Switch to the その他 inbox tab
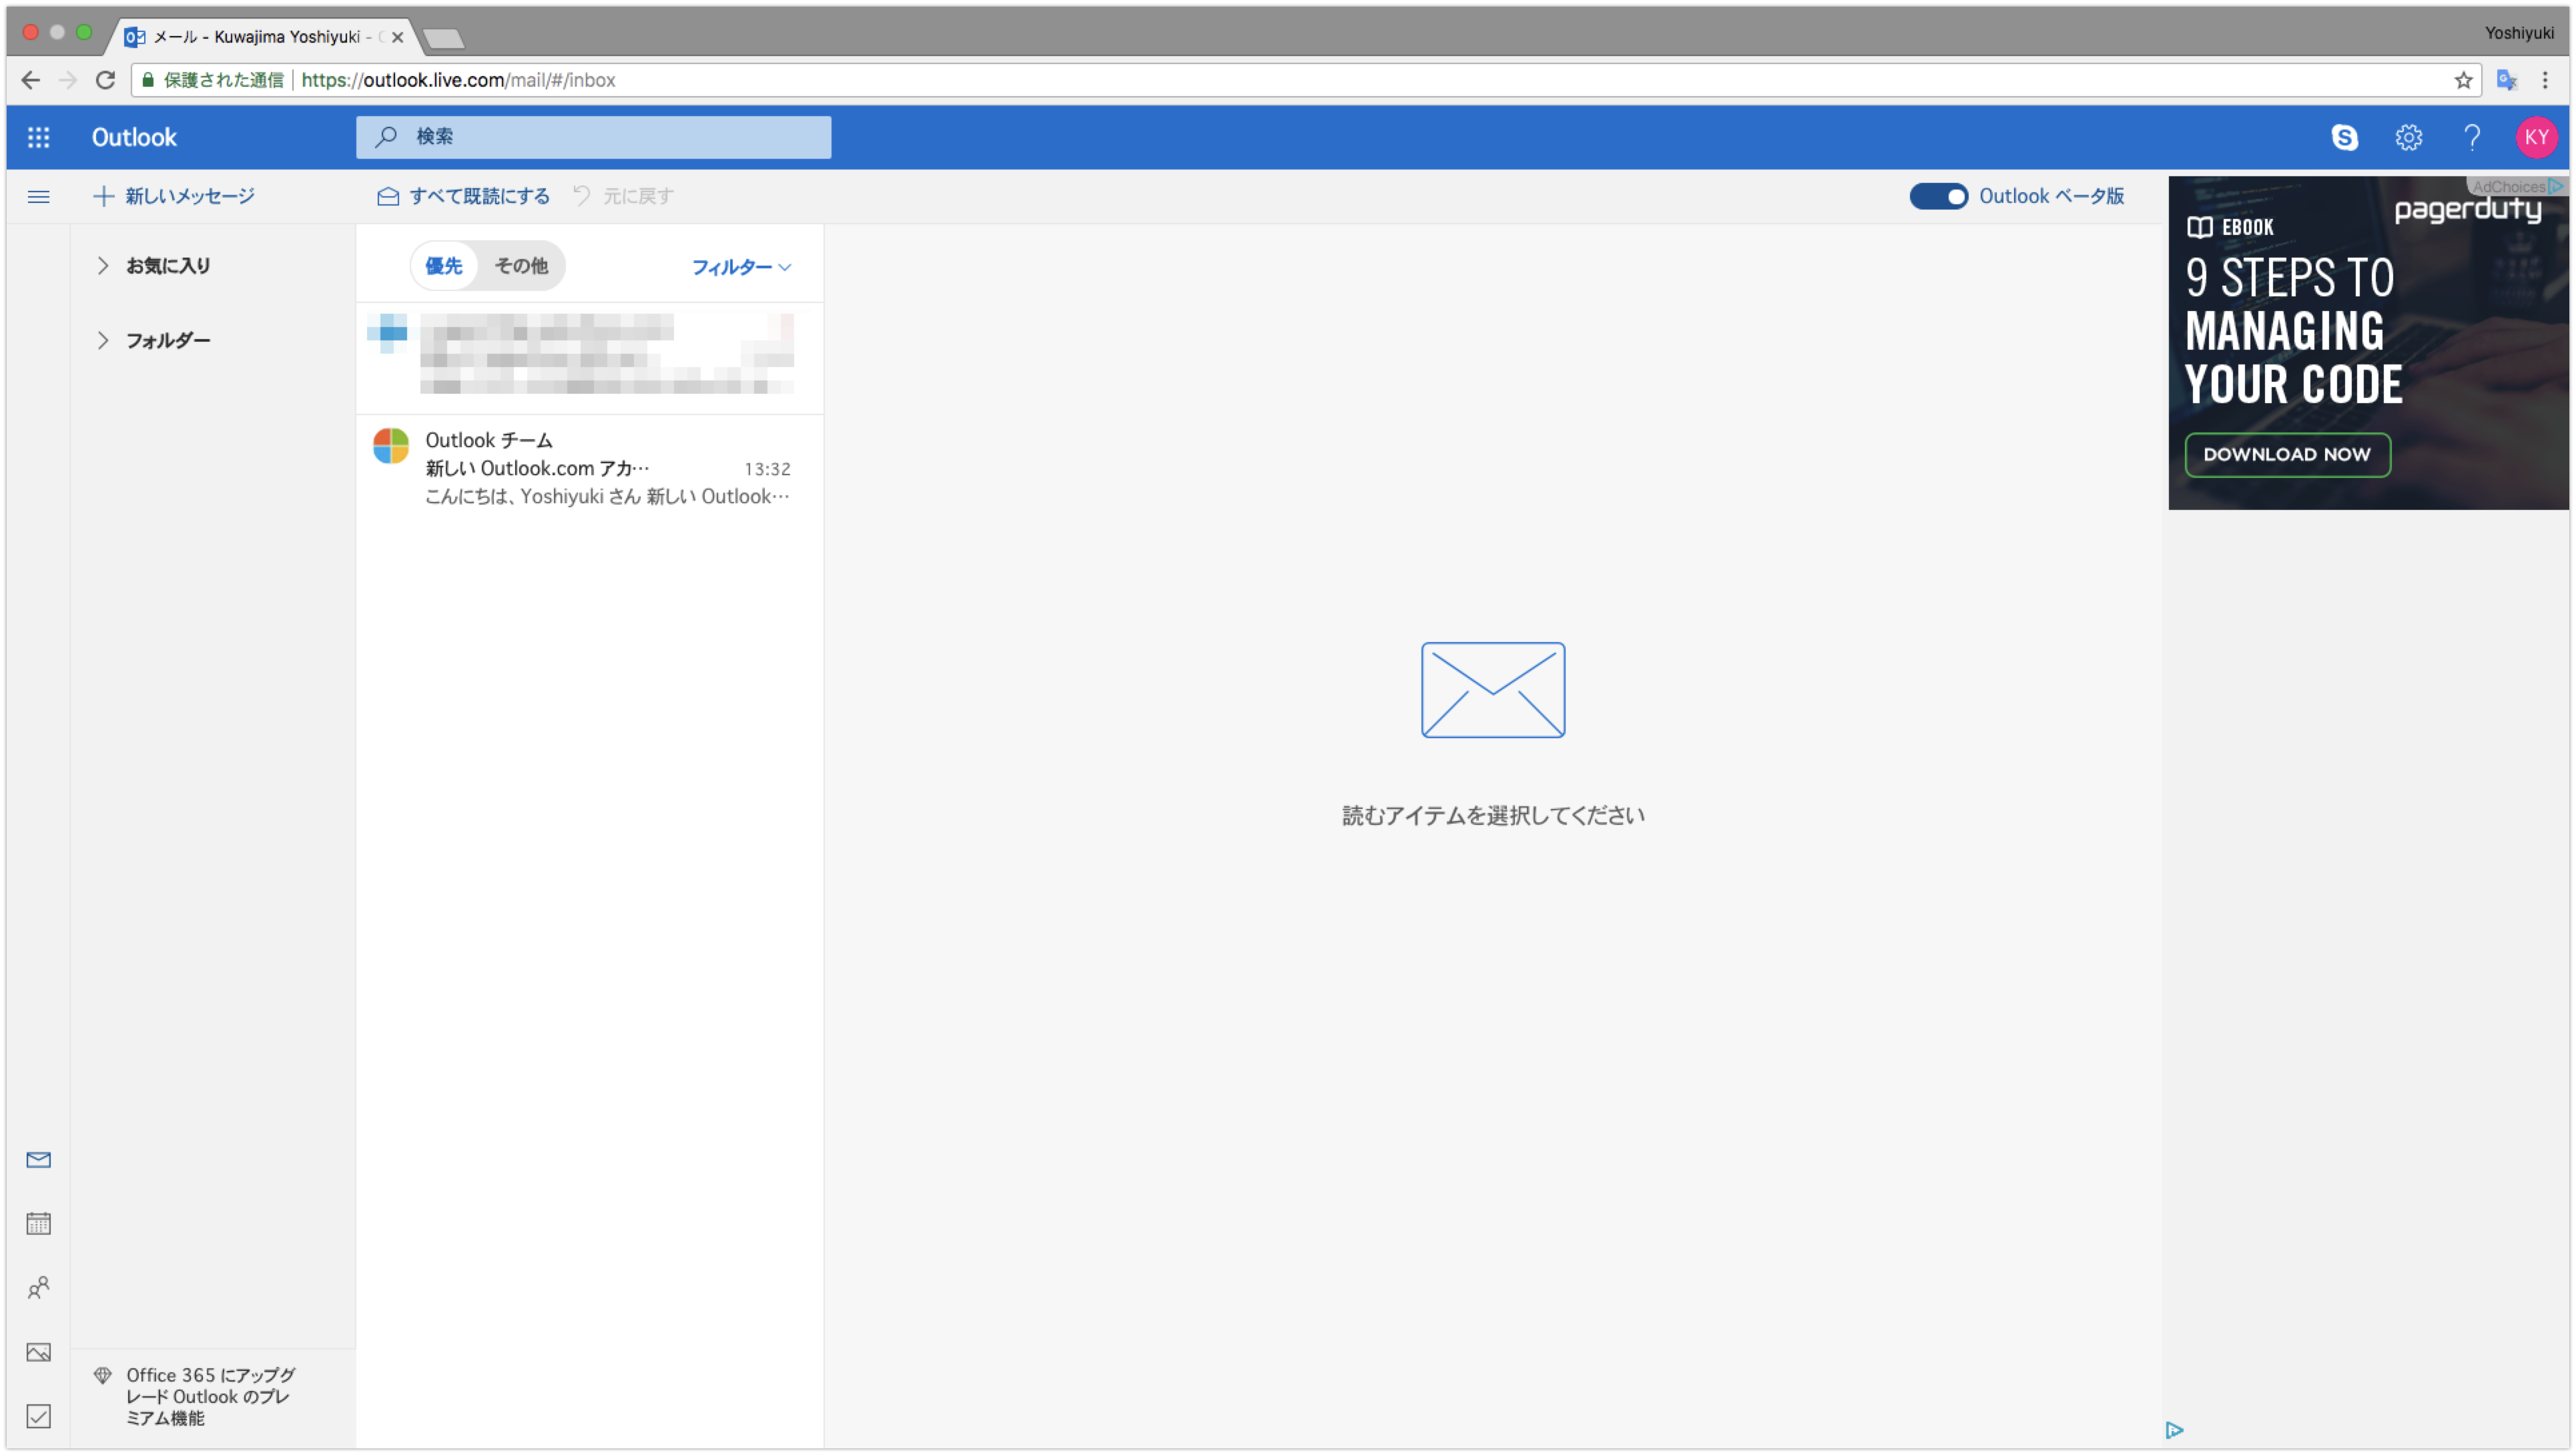 521,265
